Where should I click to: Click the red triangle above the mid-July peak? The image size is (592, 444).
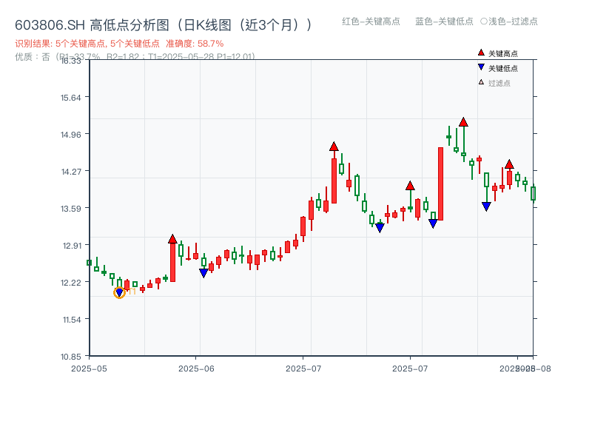(334, 147)
